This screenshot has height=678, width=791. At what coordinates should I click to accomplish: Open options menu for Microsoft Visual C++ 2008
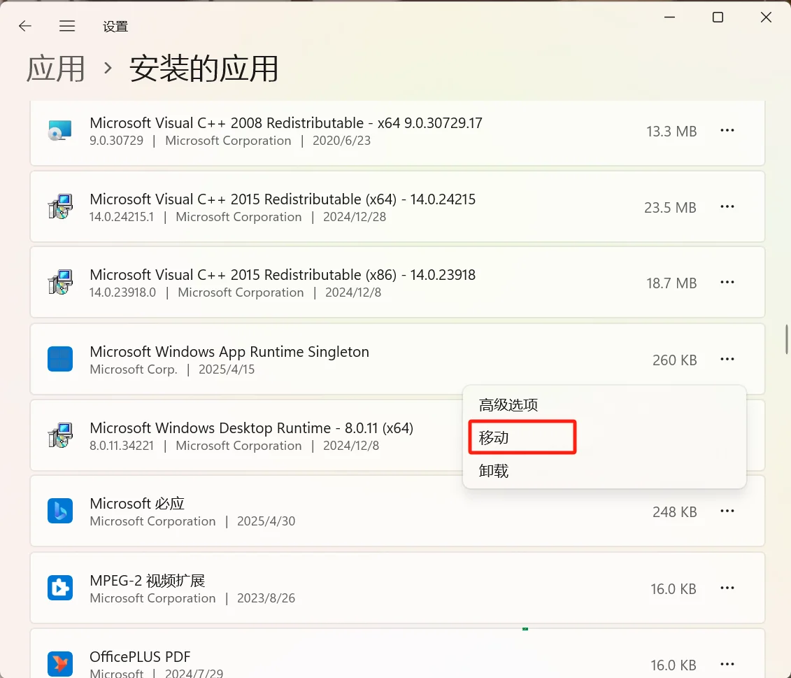click(727, 130)
